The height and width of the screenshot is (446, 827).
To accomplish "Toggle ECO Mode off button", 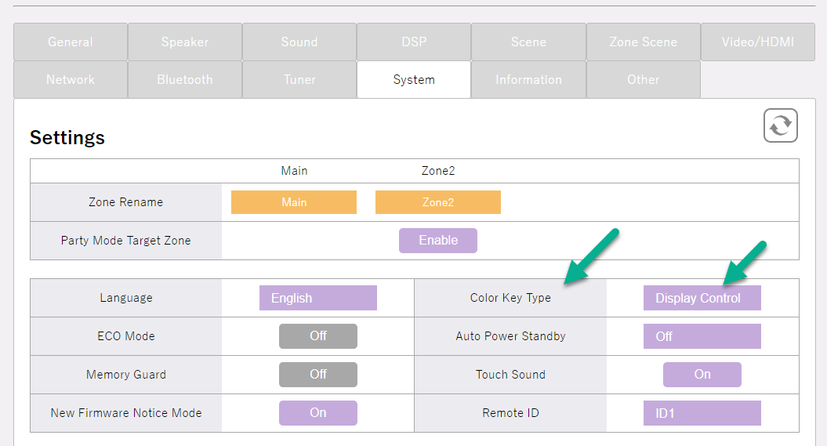I will tap(317, 336).
